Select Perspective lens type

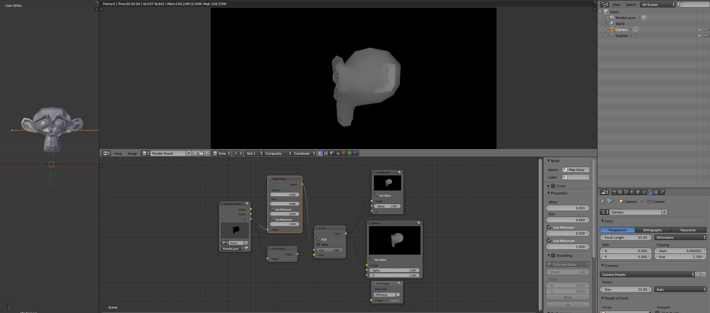617,230
